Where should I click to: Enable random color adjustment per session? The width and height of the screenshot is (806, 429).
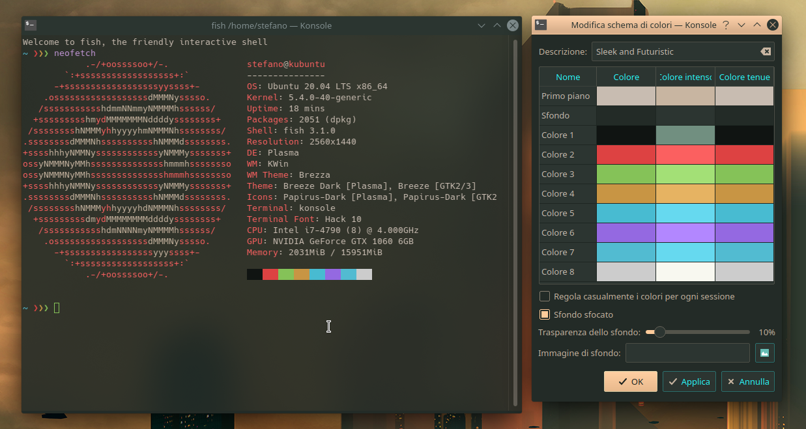click(x=545, y=296)
